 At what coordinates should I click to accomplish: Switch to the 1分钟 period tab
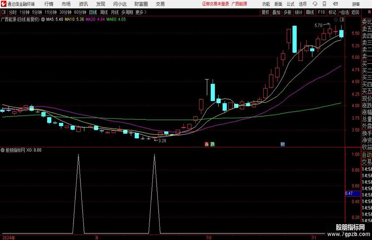(24, 12)
